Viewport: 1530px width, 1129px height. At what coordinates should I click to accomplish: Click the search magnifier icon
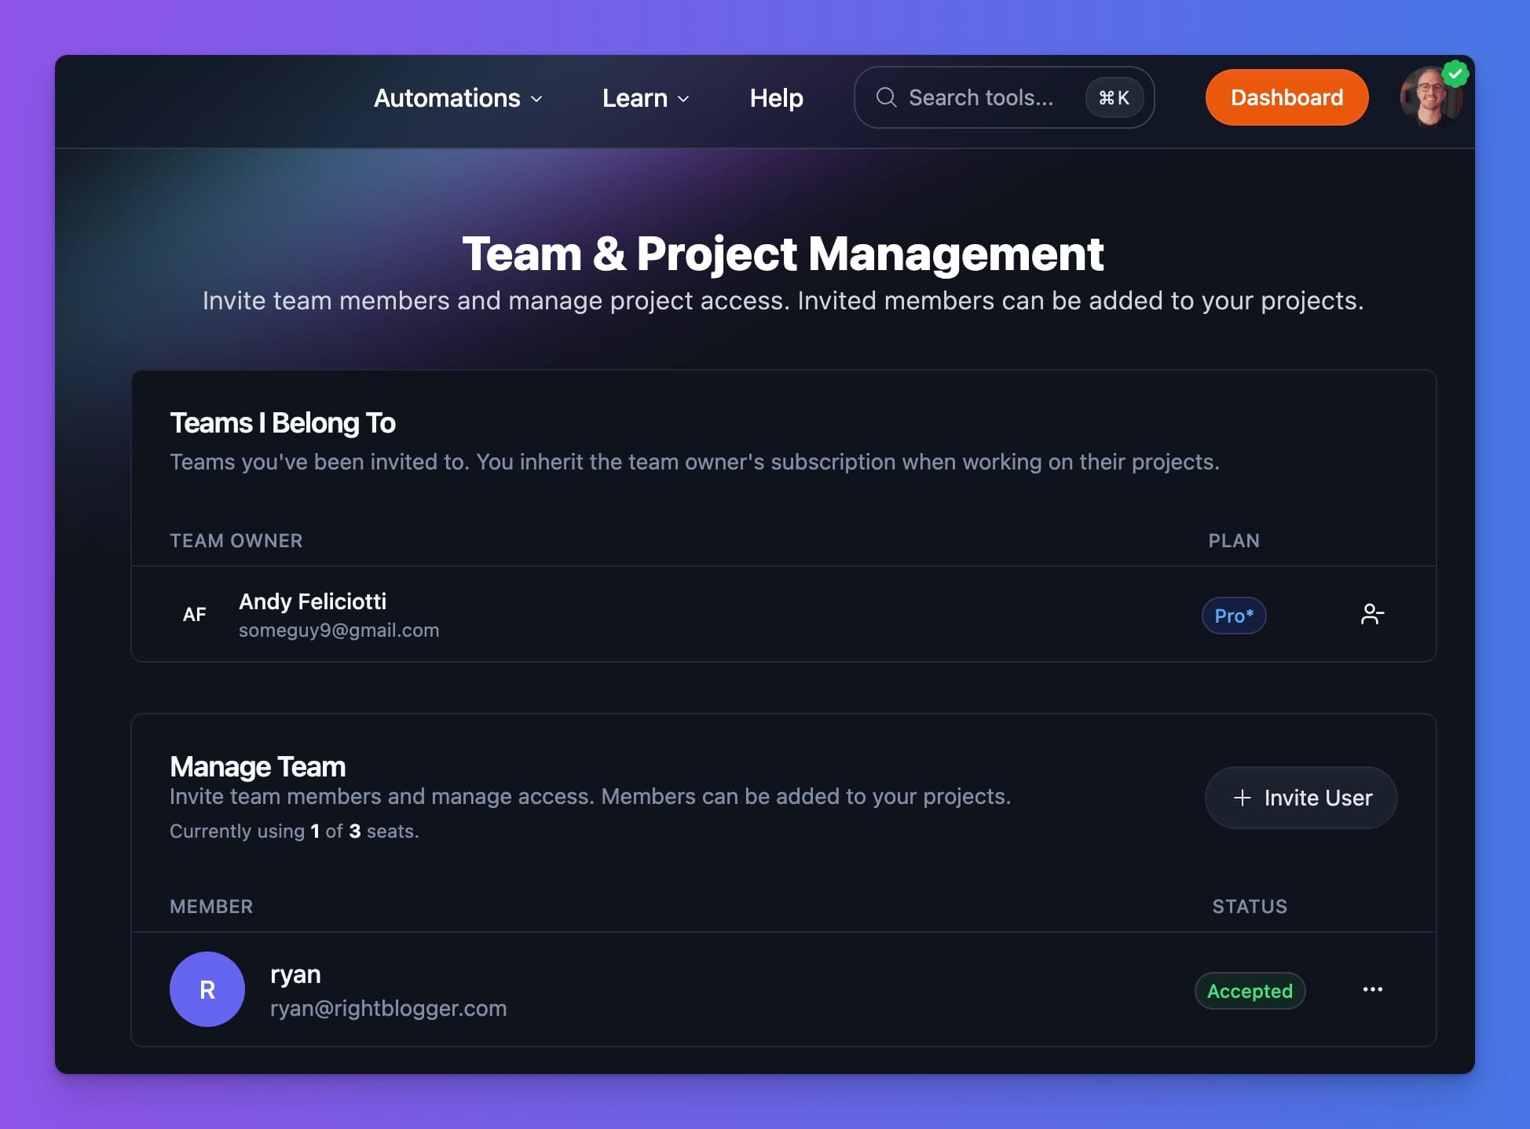pos(886,97)
